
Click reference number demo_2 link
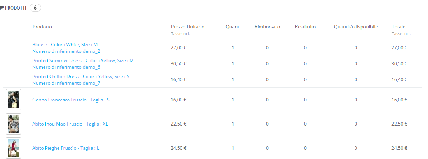[x=66, y=51]
